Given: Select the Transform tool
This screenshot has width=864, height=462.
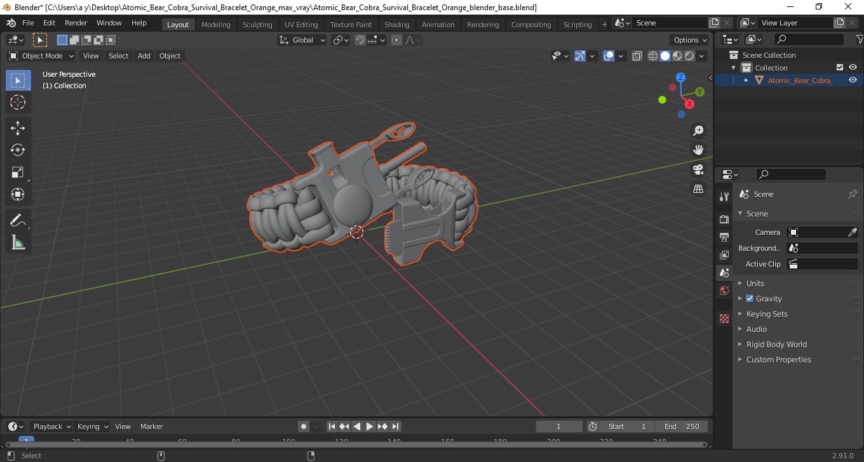Looking at the screenshot, I should tap(18, 194).
